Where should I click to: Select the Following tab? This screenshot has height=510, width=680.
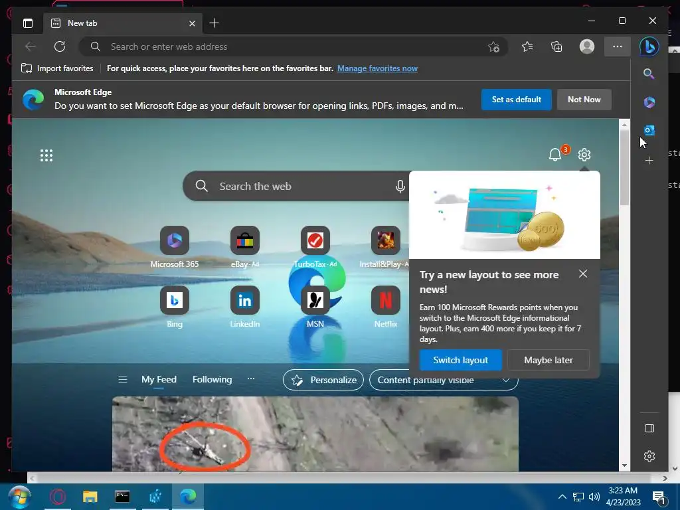click(x=212, y=379)
